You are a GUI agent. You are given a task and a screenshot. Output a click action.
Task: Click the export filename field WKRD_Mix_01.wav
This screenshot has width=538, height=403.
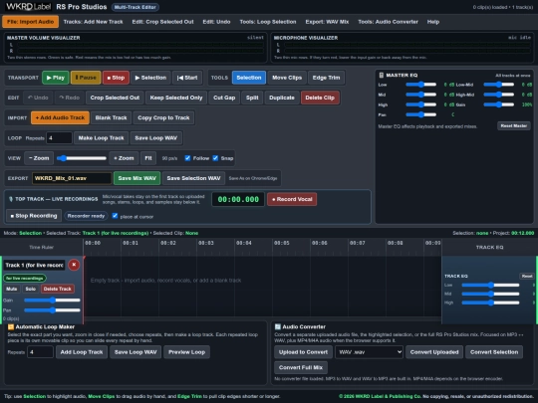point(72,178)
